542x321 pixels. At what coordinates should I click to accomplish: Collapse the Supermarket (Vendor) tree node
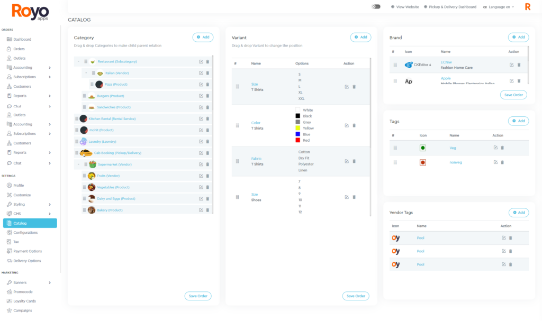click(78, 164)
